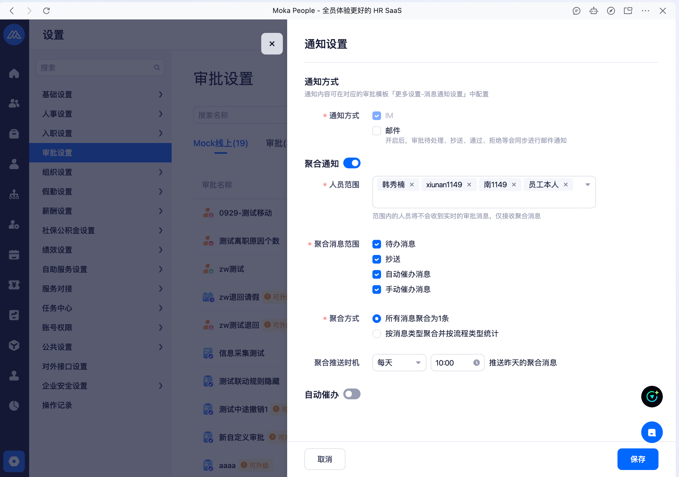Select 按消息类型聚合并按流程类型统计 radio option

click(376, 333)
